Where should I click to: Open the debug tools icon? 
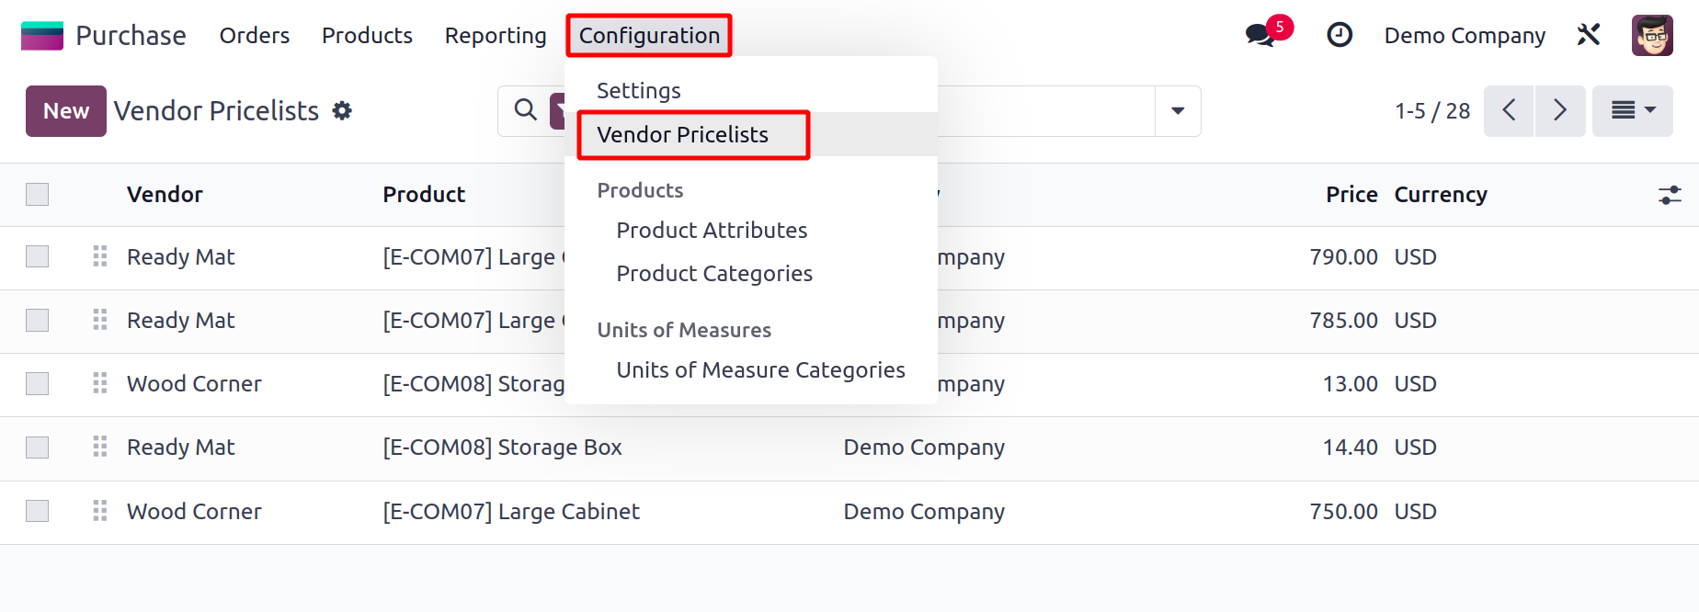1589,36
